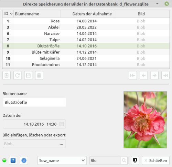This screenshot has height=167, width=172.
Task: Click the refresh records icon
Action: click(18, 75)
